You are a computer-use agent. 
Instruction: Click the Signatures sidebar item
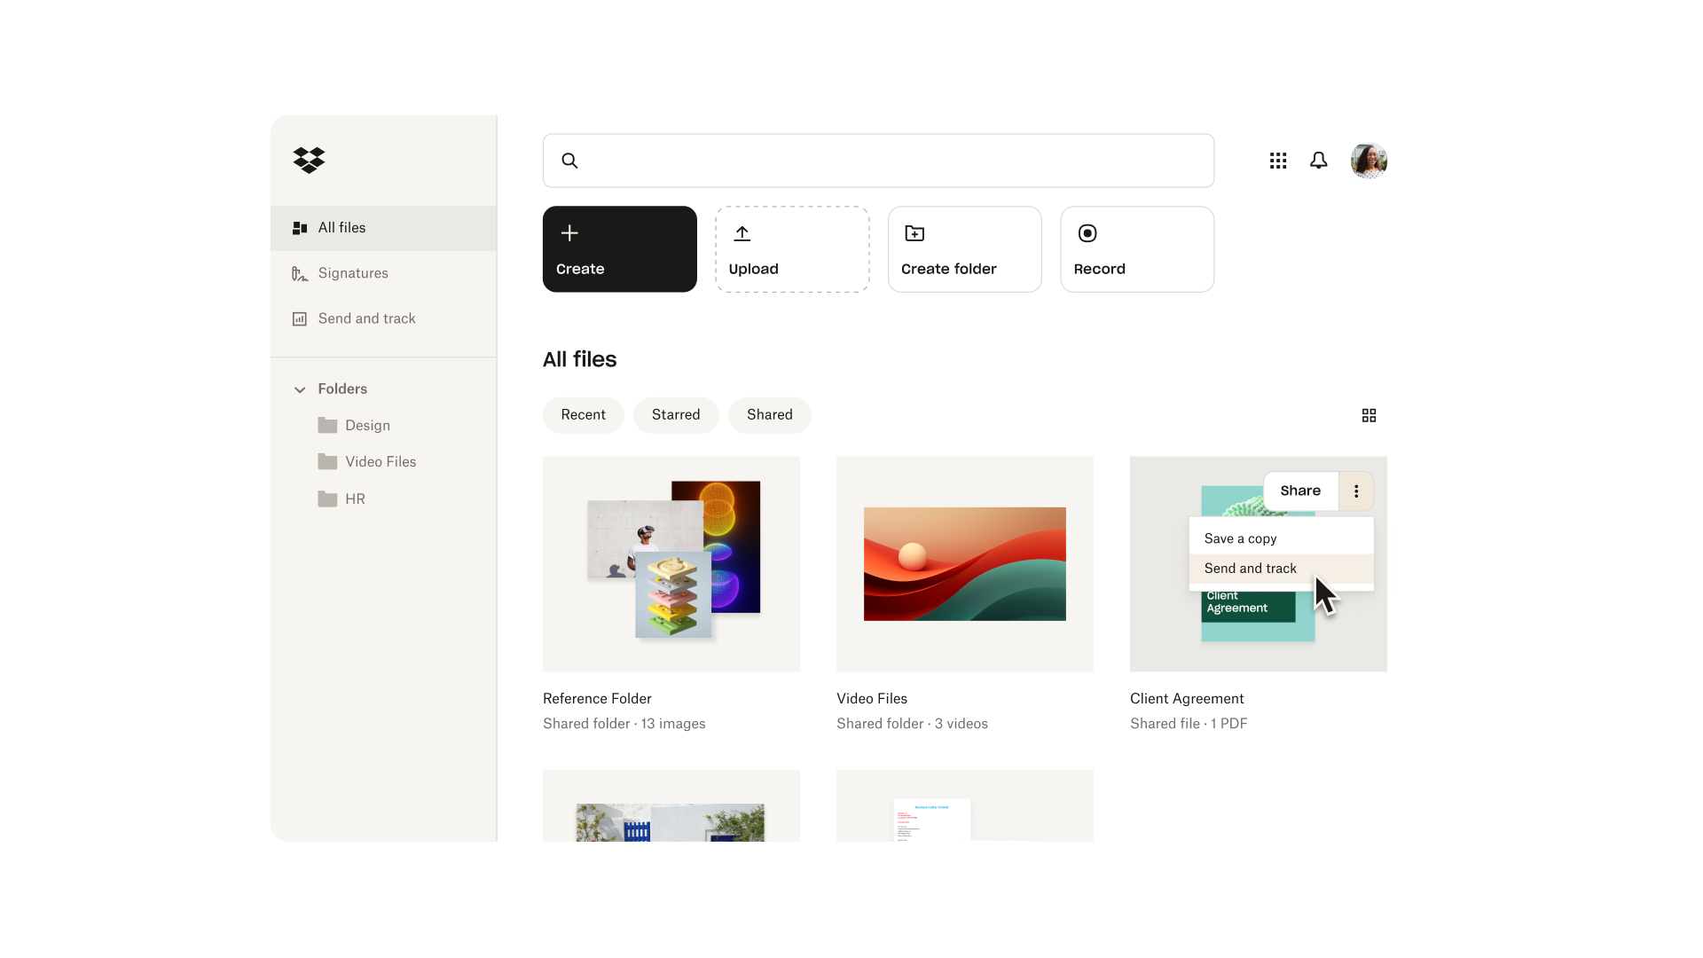(353, 272)
